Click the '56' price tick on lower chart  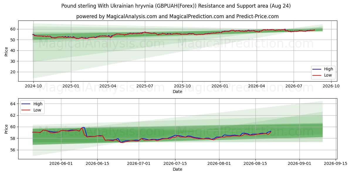point(13,150)
